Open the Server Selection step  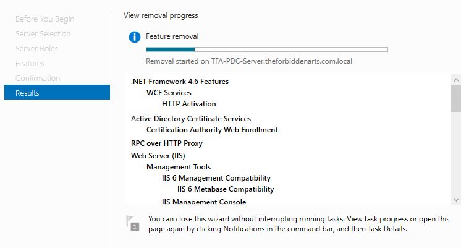43,34
